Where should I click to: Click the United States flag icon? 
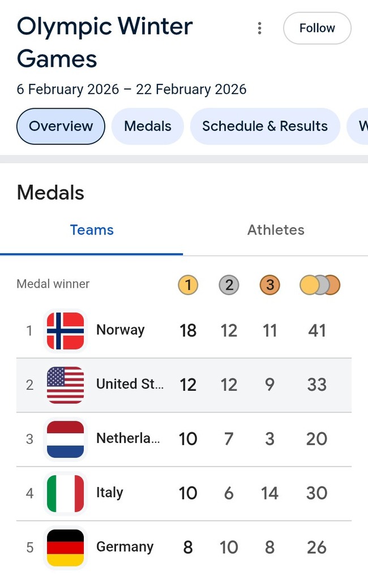click(65, 385)
